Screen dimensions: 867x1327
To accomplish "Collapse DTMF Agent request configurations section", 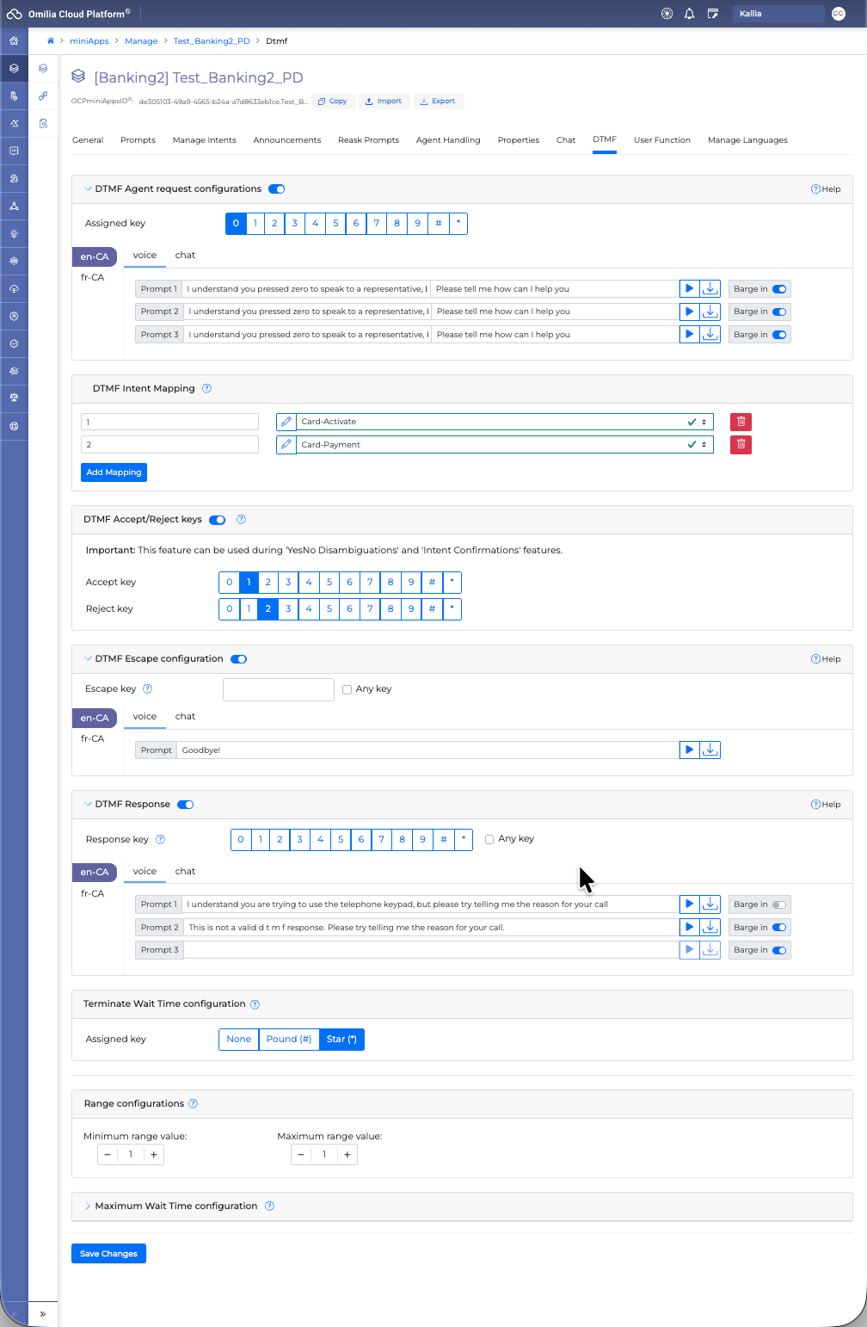I will click(88, 189).
